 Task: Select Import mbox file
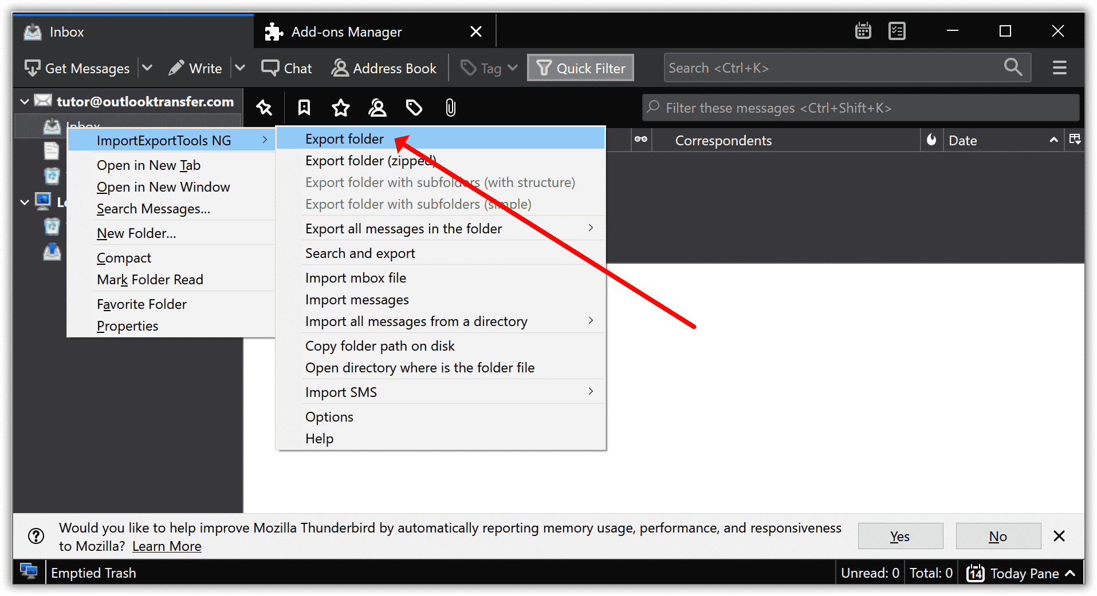pyautogui.click(x=441, y=278)
